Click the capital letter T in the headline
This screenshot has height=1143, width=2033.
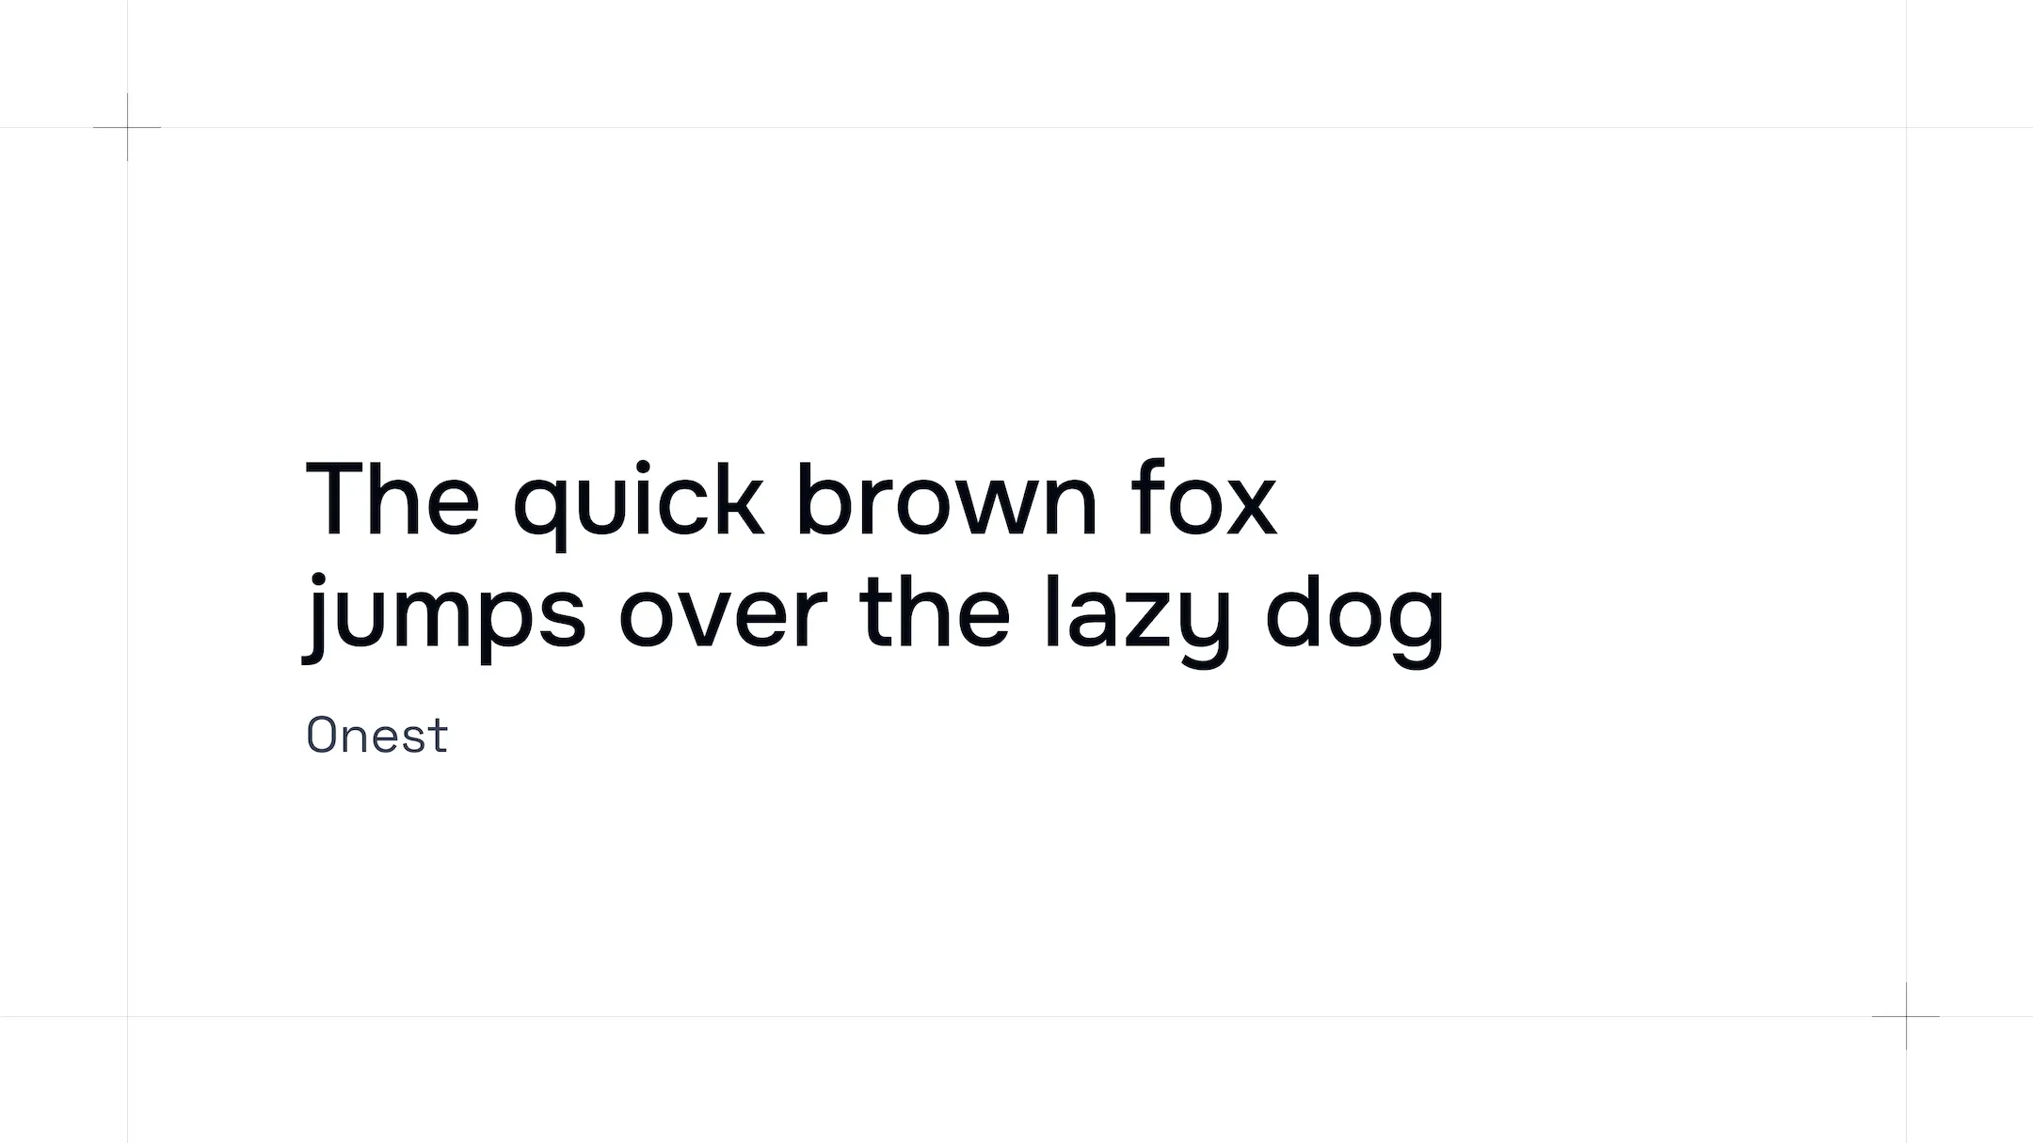(x=340, y=499)
